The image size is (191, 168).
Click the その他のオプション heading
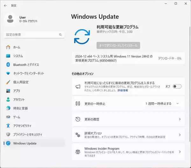[82, 74]
